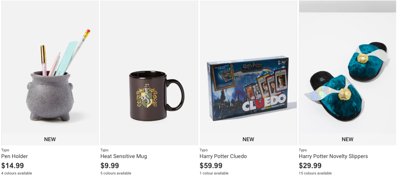This screenshot has width=397, height=177.
Task: View the 5 colours available for the mug
Action: [116, 173]
